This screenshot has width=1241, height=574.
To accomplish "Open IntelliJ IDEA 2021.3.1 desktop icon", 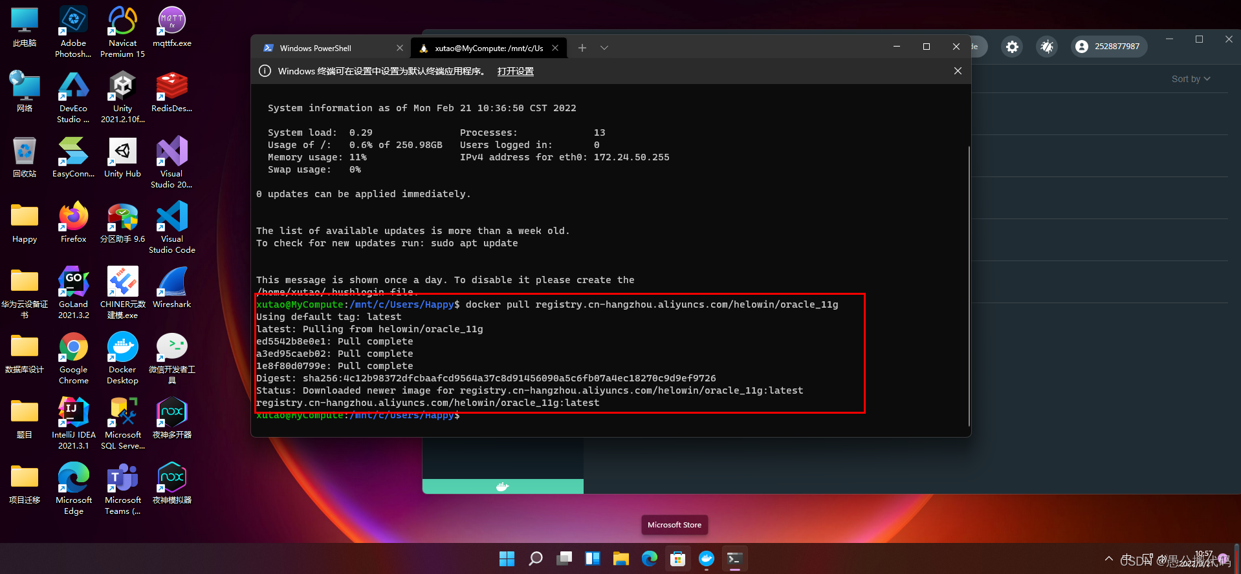I will pyautogui.click(x=73, y=423).
